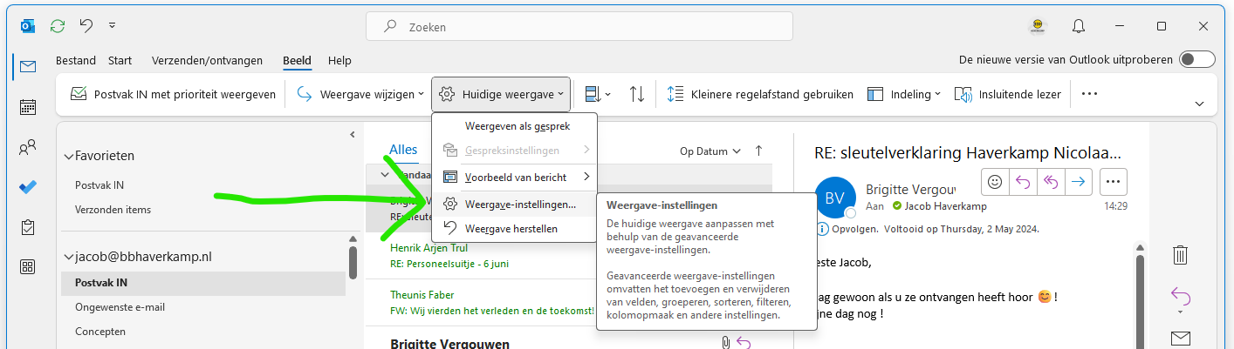Image resolution: width=1234 pixels, height=349 pixels.
Task: Toggle the new Outlook version switch
Action: 1196,60
